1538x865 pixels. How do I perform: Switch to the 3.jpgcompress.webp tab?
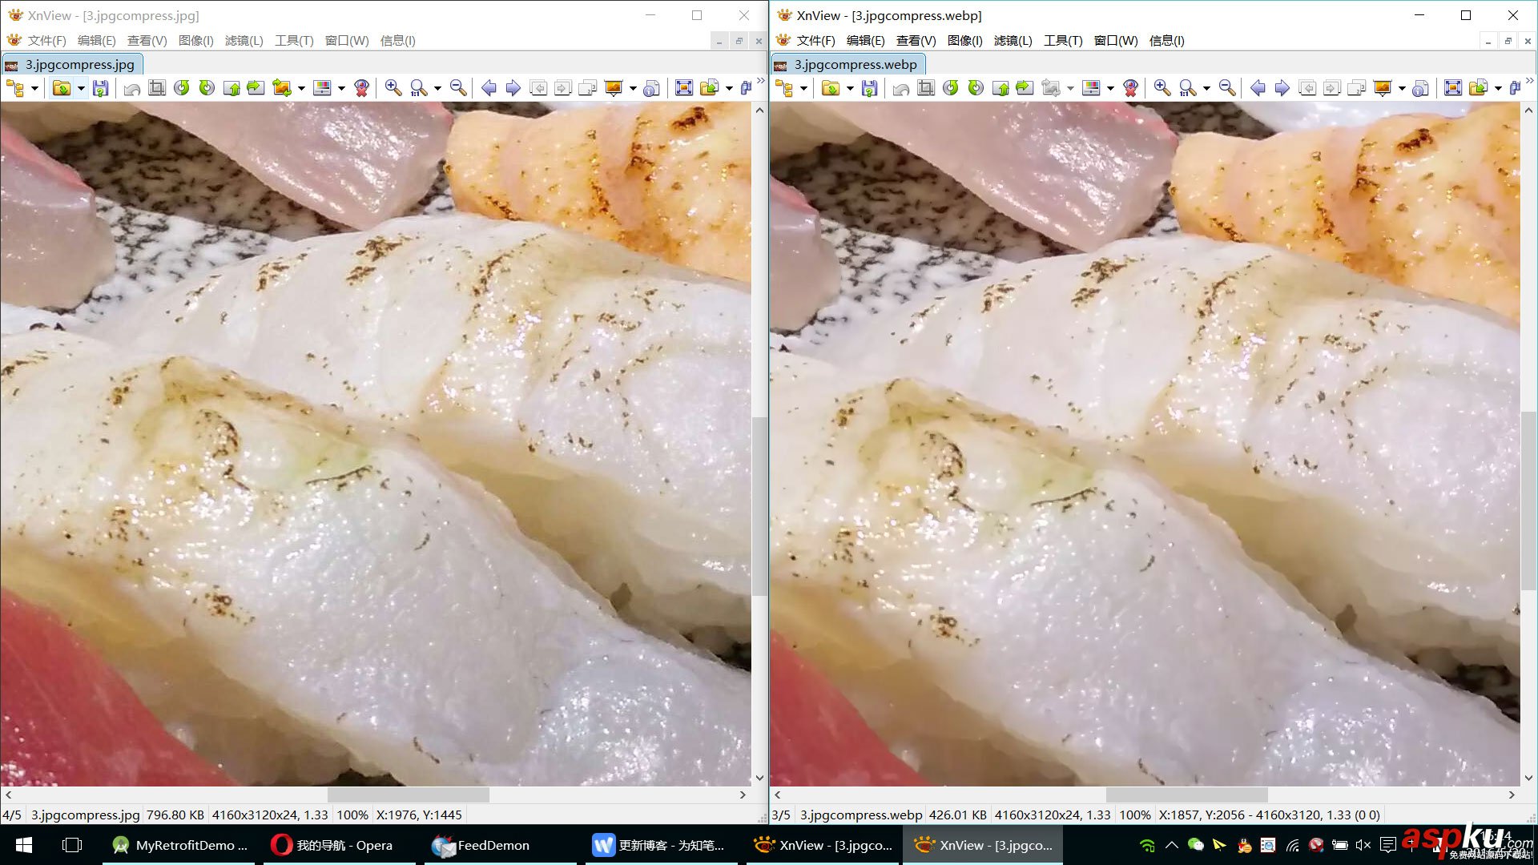[x=847, y=64]
